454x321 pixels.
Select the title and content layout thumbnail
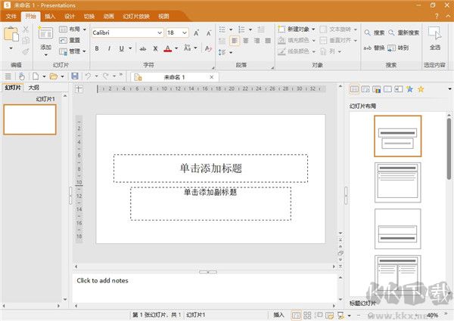397,182
